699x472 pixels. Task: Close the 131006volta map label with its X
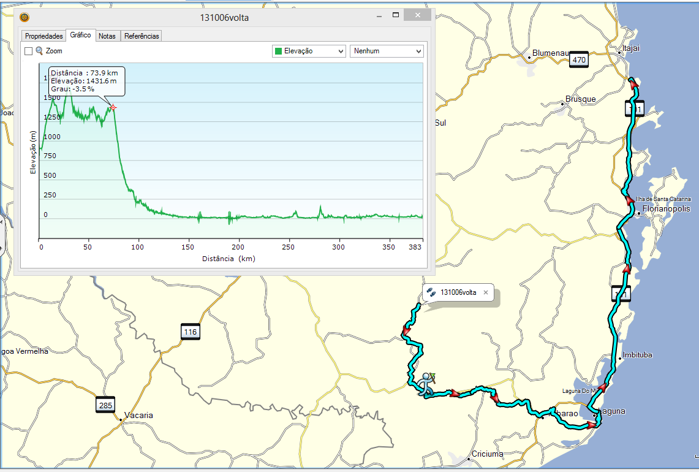click(x=486, y=292)
